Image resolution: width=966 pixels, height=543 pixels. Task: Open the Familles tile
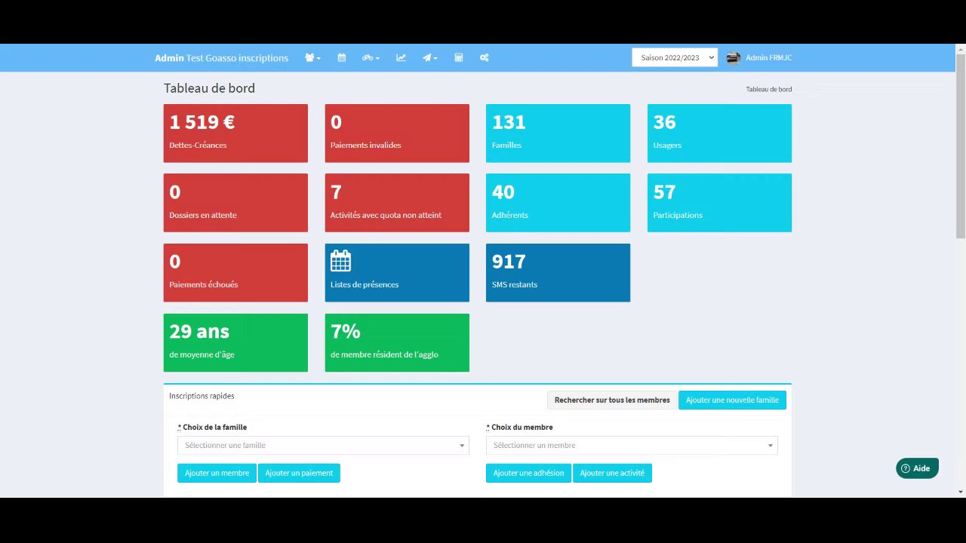click(x=558, y=133)
